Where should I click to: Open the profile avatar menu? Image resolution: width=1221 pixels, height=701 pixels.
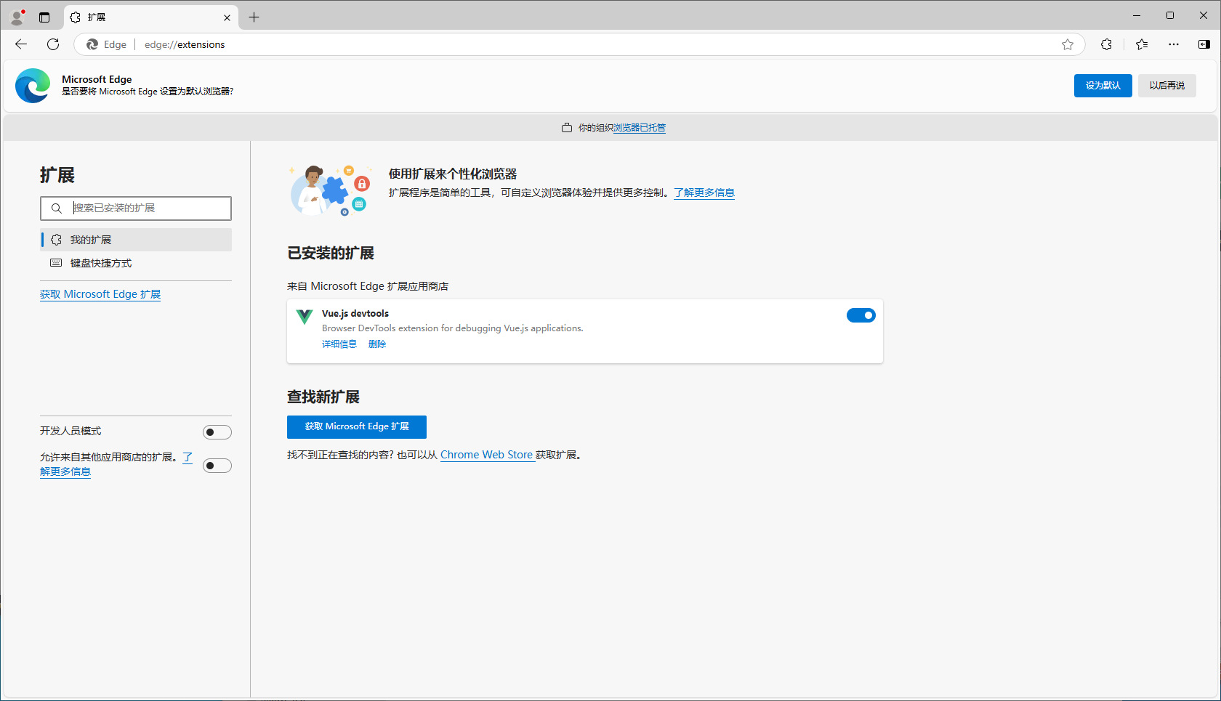point(18,17)
